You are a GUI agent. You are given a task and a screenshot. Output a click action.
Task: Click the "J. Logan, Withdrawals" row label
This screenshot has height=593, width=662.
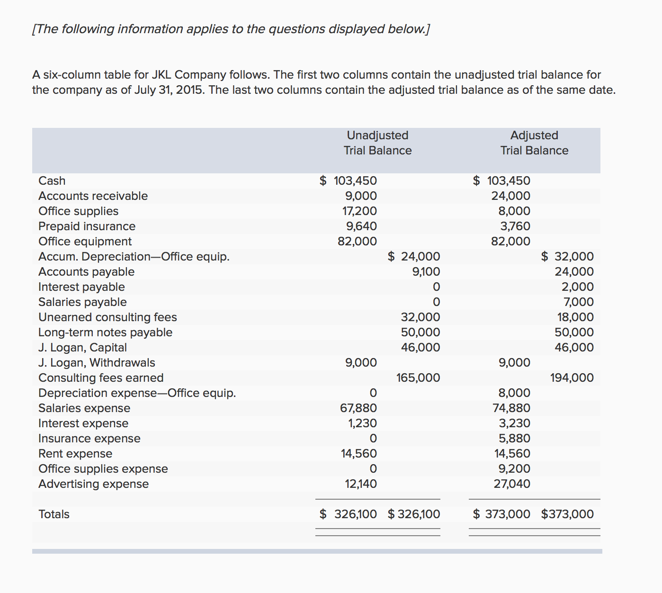point(97,363)
